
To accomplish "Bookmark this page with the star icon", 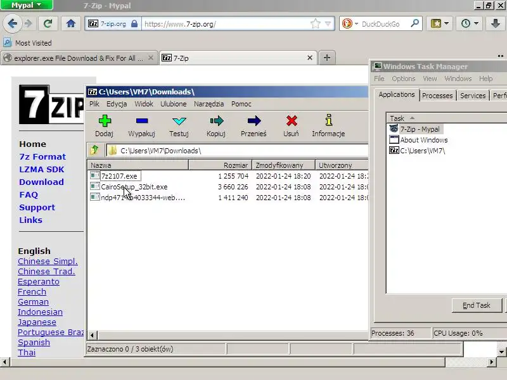I will [315, 23].
